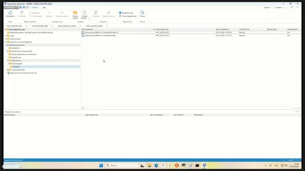The width and height of the screenshot is (305, 171).
Task: Expand the Пагинация folder node
Action: point(9,64)
